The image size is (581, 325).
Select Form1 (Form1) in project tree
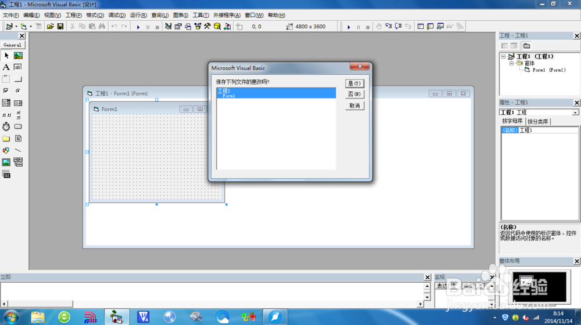549,70
